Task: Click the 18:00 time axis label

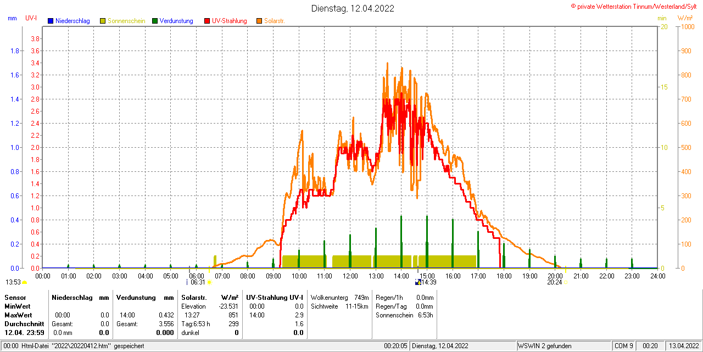Action: coord(504,276)
